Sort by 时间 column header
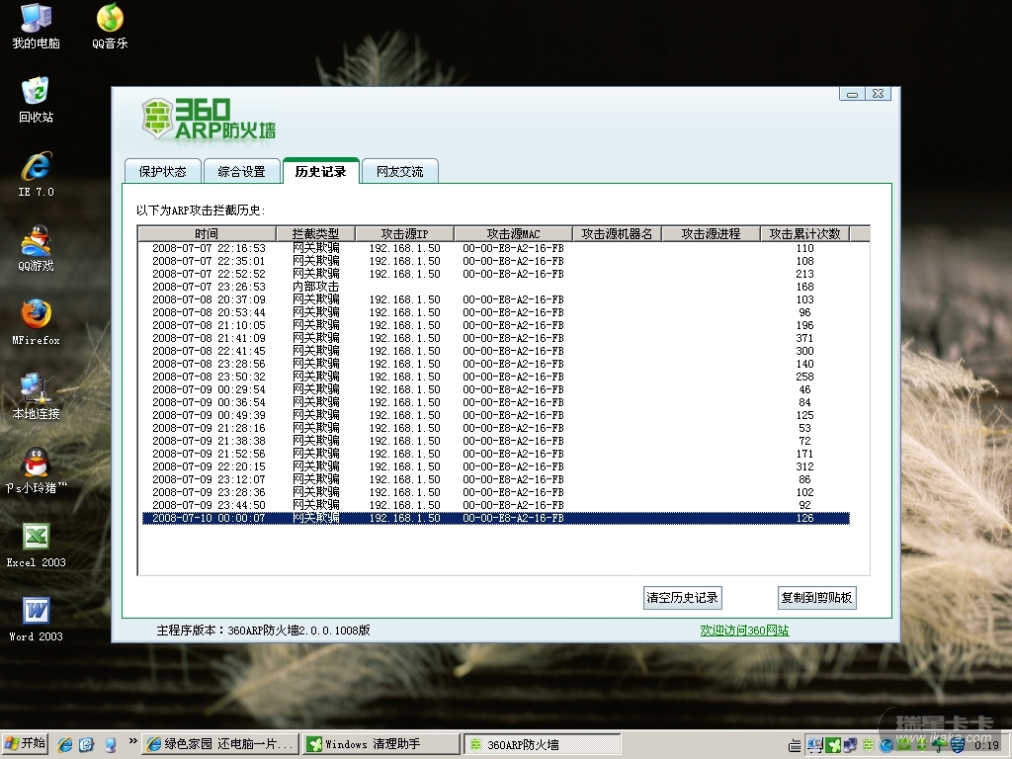 click(208, 233)
